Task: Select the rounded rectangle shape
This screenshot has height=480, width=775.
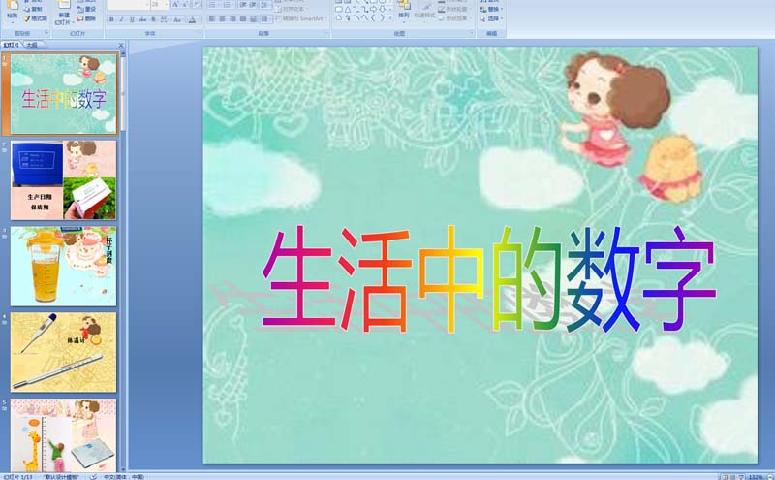Action: [340, 9]
